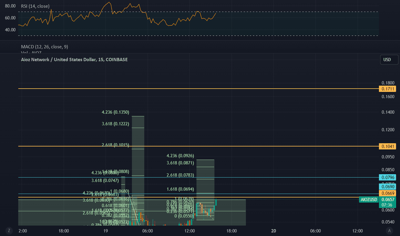Image resolution: width=400 pixels, height=236 pixels.
Task: Click the 07:36 countdown timer label
Action: [387, 205]
